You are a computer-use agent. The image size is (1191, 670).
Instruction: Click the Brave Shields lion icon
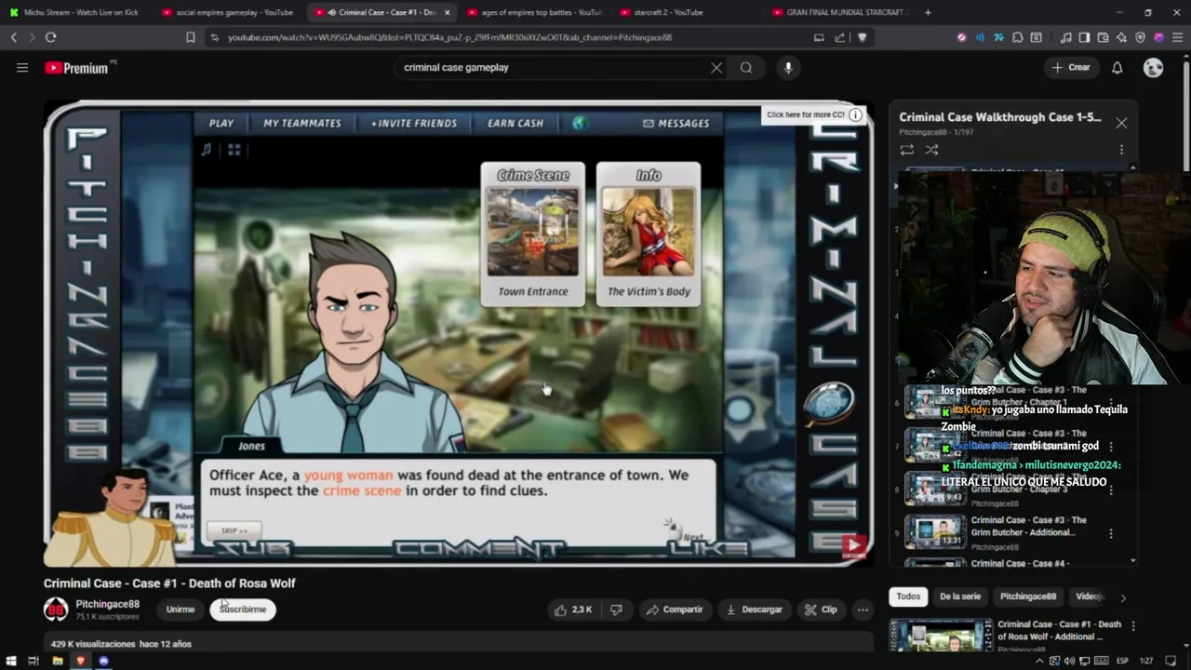pyautogui.click(x=862, y=37)
